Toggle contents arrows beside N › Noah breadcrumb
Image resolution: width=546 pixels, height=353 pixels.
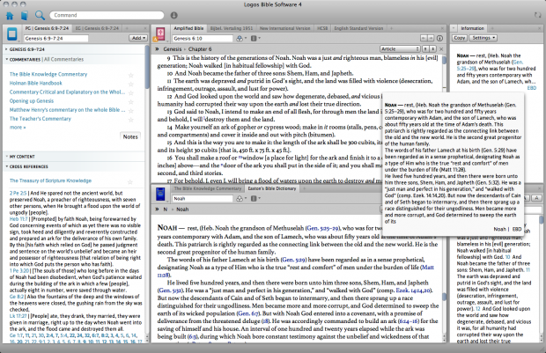[157, 210]
